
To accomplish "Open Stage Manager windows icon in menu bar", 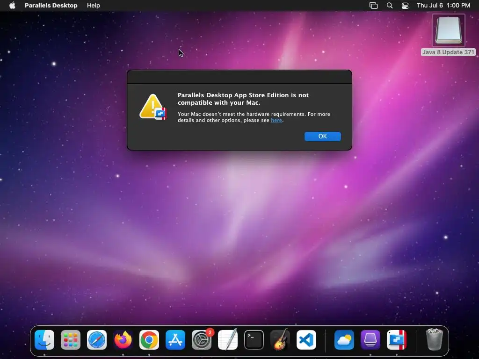I will click(373, 6).
